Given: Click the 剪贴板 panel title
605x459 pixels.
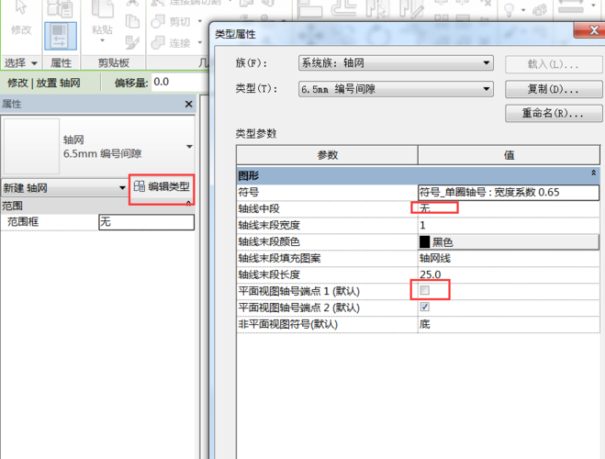Looking at the screenshot, I should click(114, 62).
